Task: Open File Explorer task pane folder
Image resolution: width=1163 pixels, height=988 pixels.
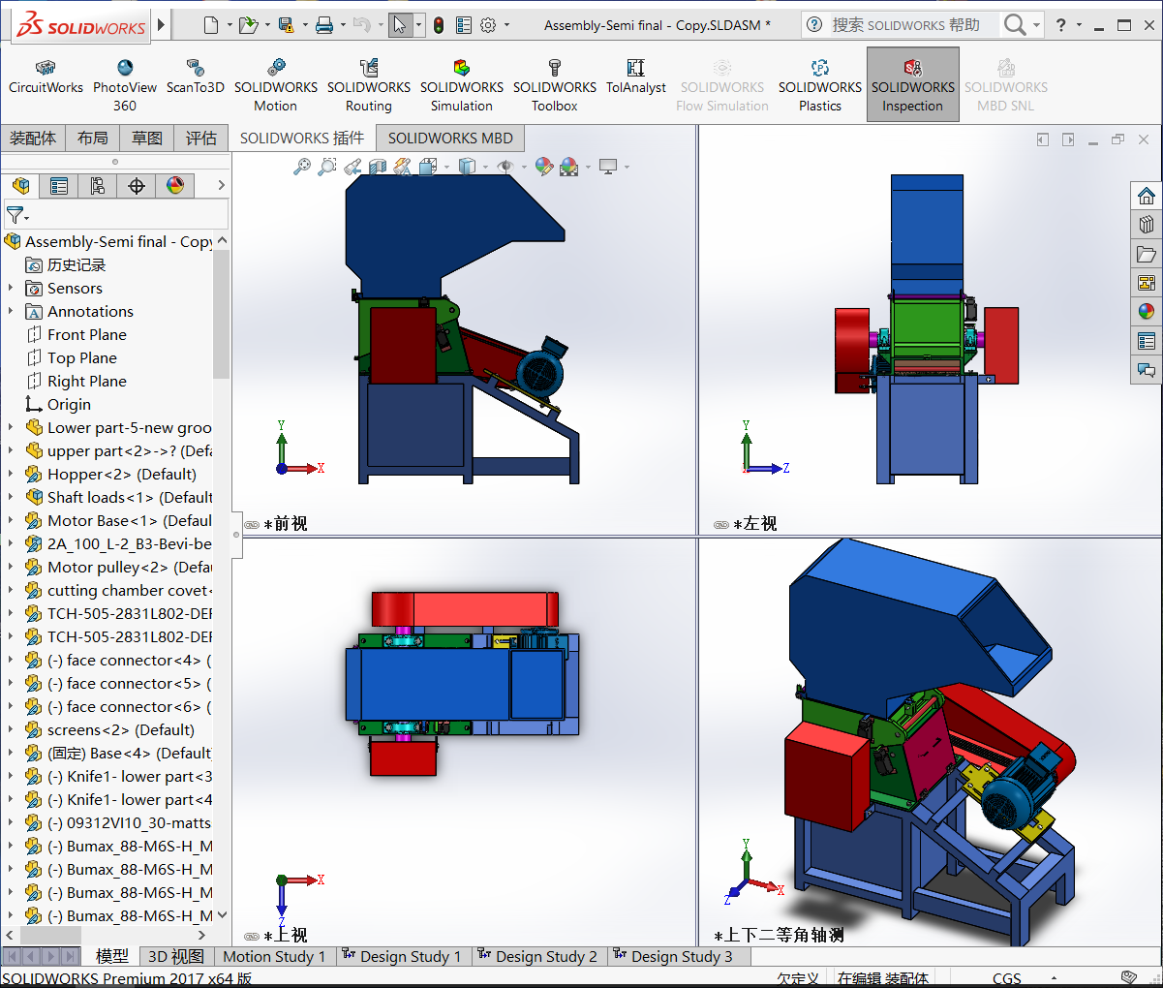Action: (1147, 253)
